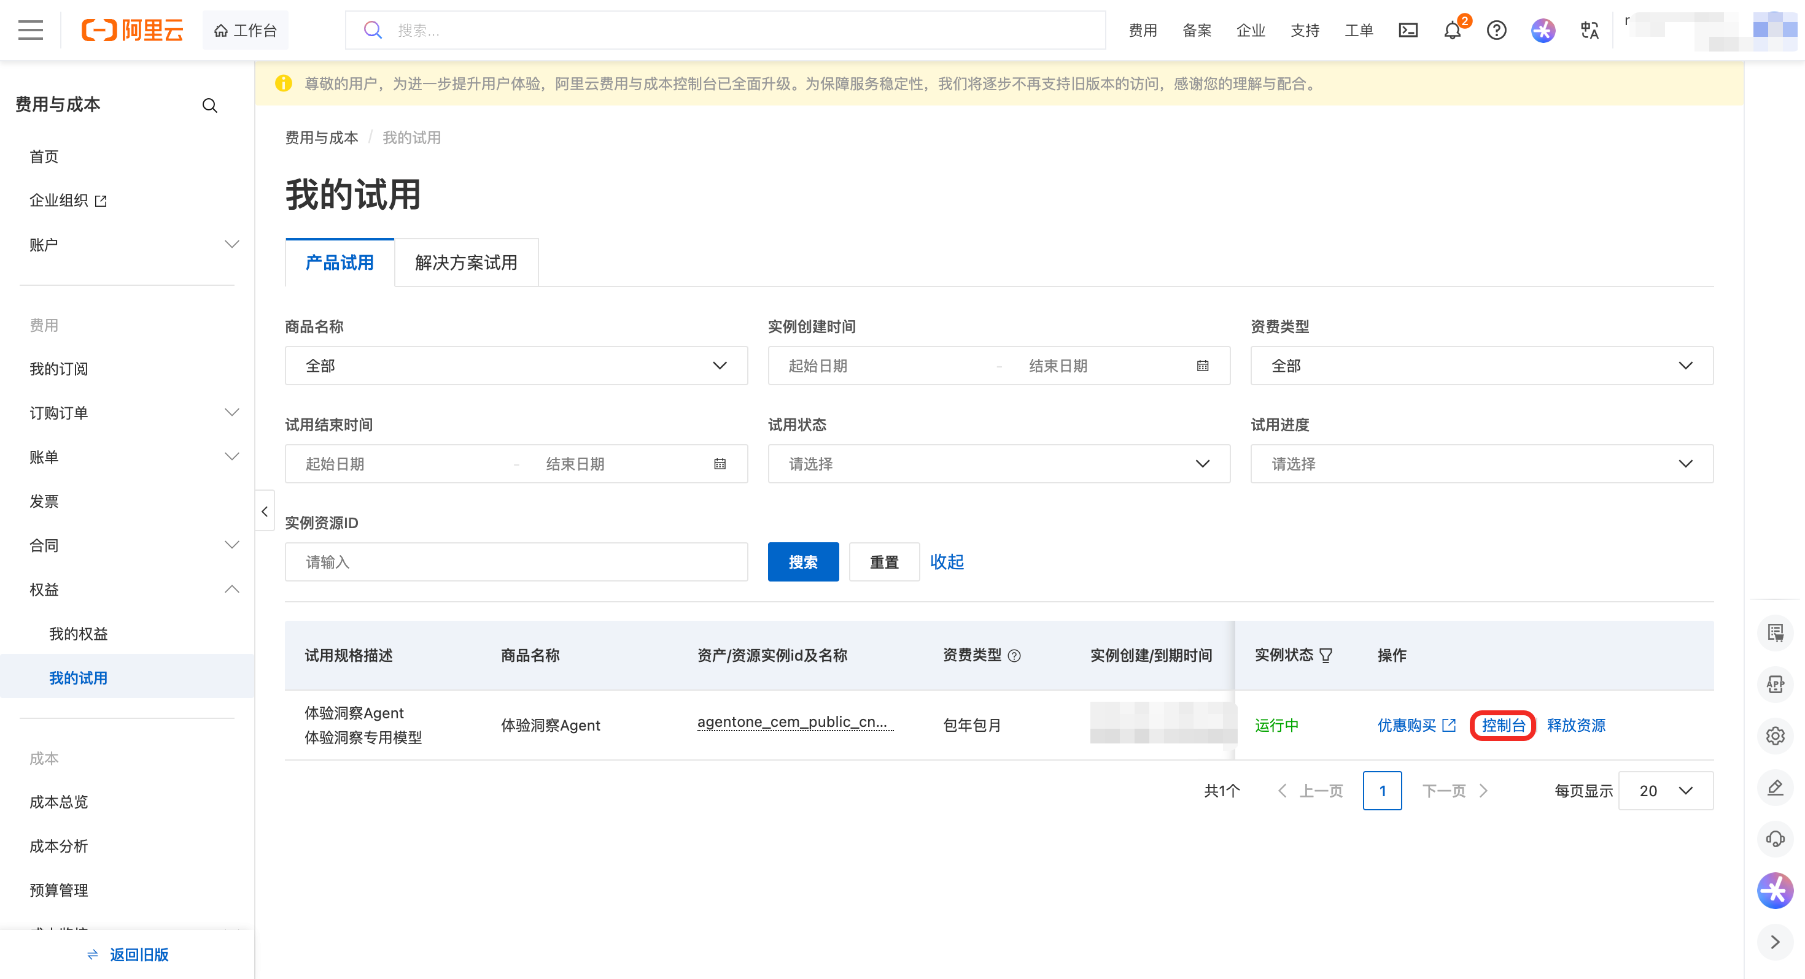
Task: Collapse the left sidebar with arrow handle
Action: point(265,511)
